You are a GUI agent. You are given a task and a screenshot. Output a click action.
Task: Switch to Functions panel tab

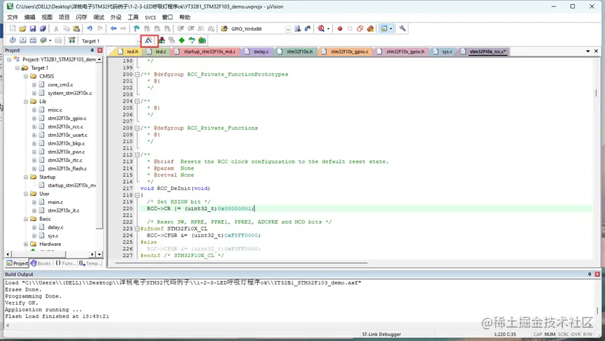click(65, 263)
